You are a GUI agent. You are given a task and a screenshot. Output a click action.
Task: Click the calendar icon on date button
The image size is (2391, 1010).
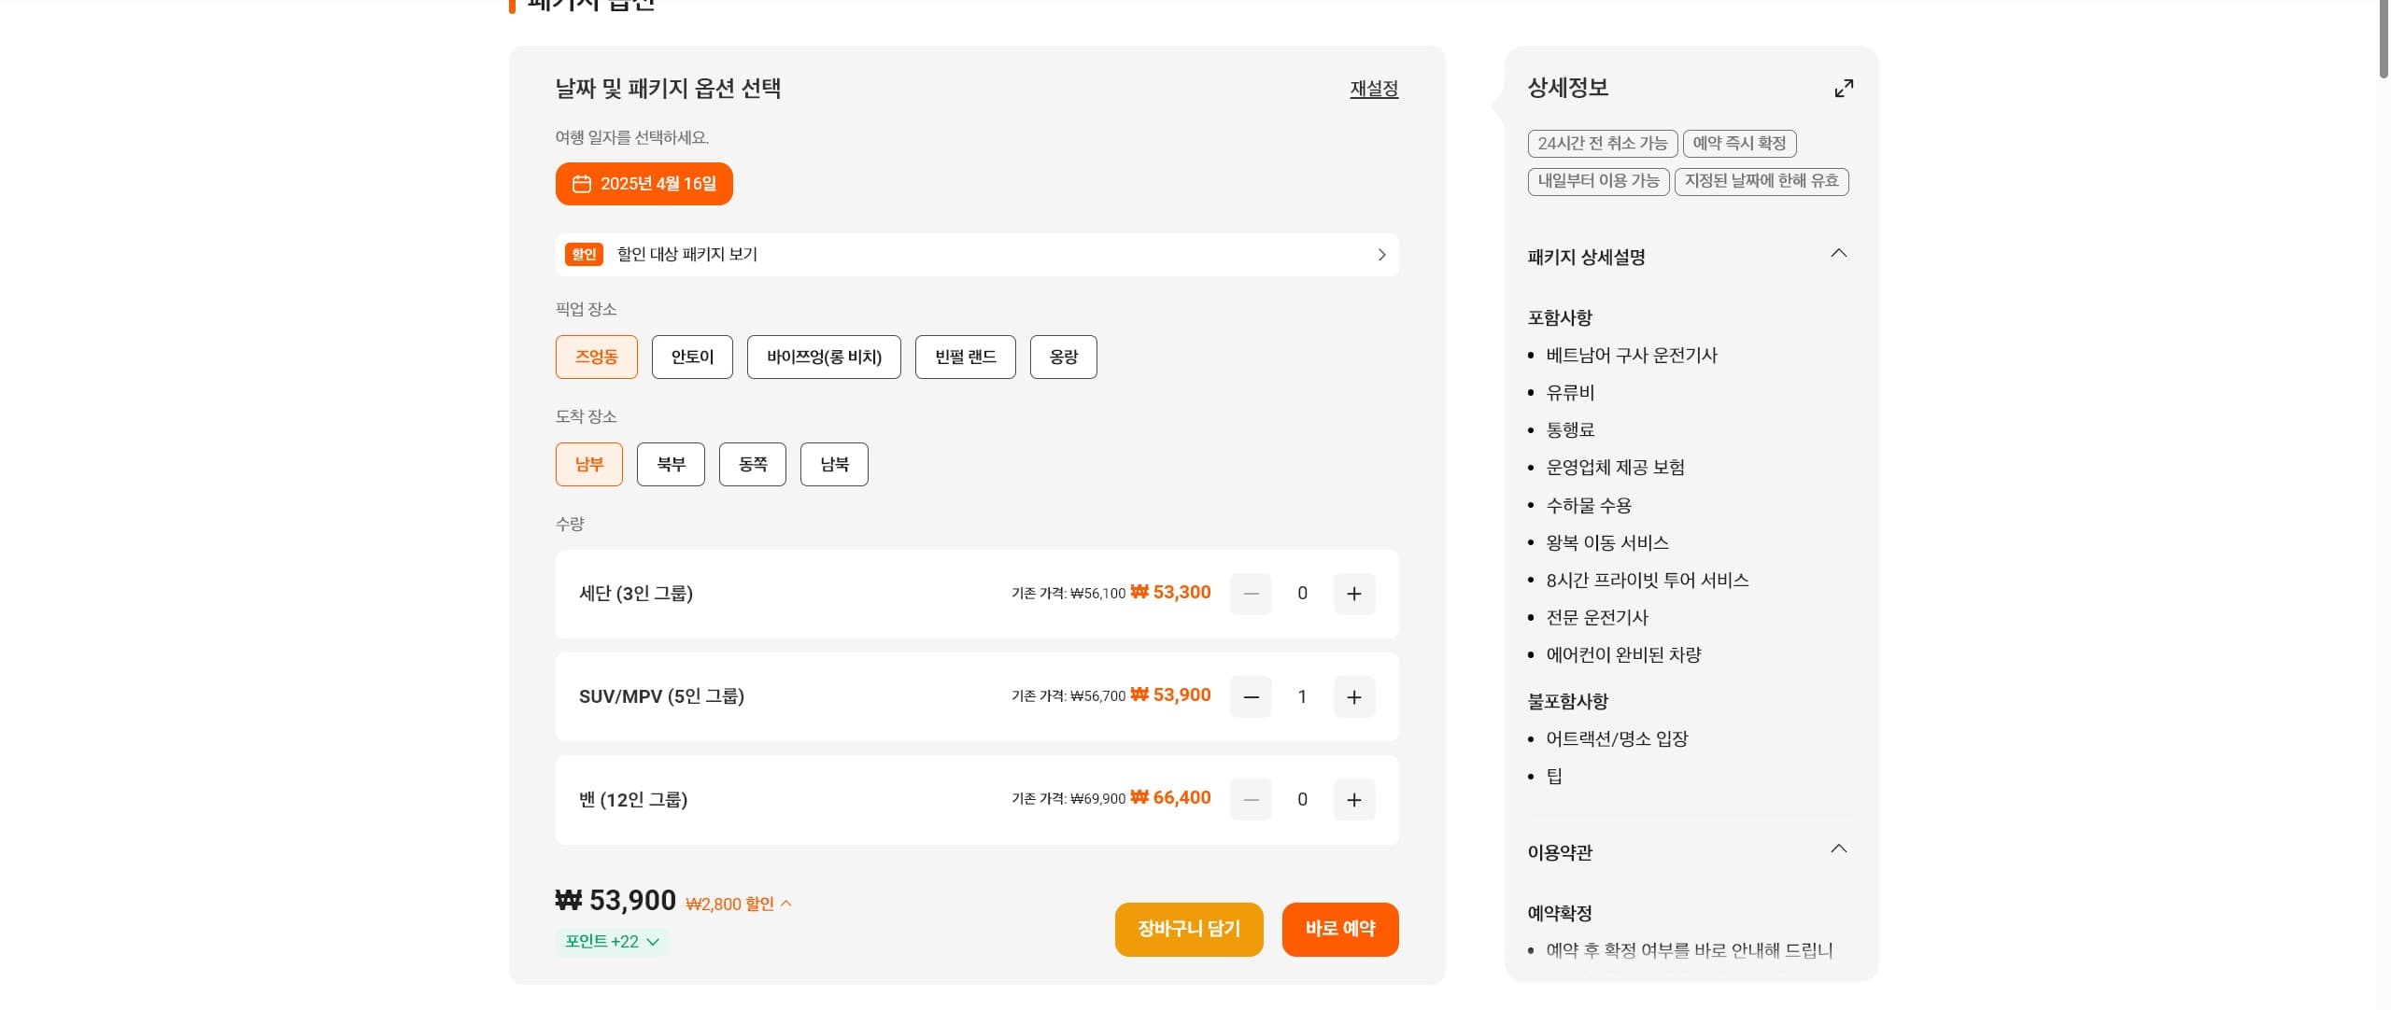(x=582, y=184)
